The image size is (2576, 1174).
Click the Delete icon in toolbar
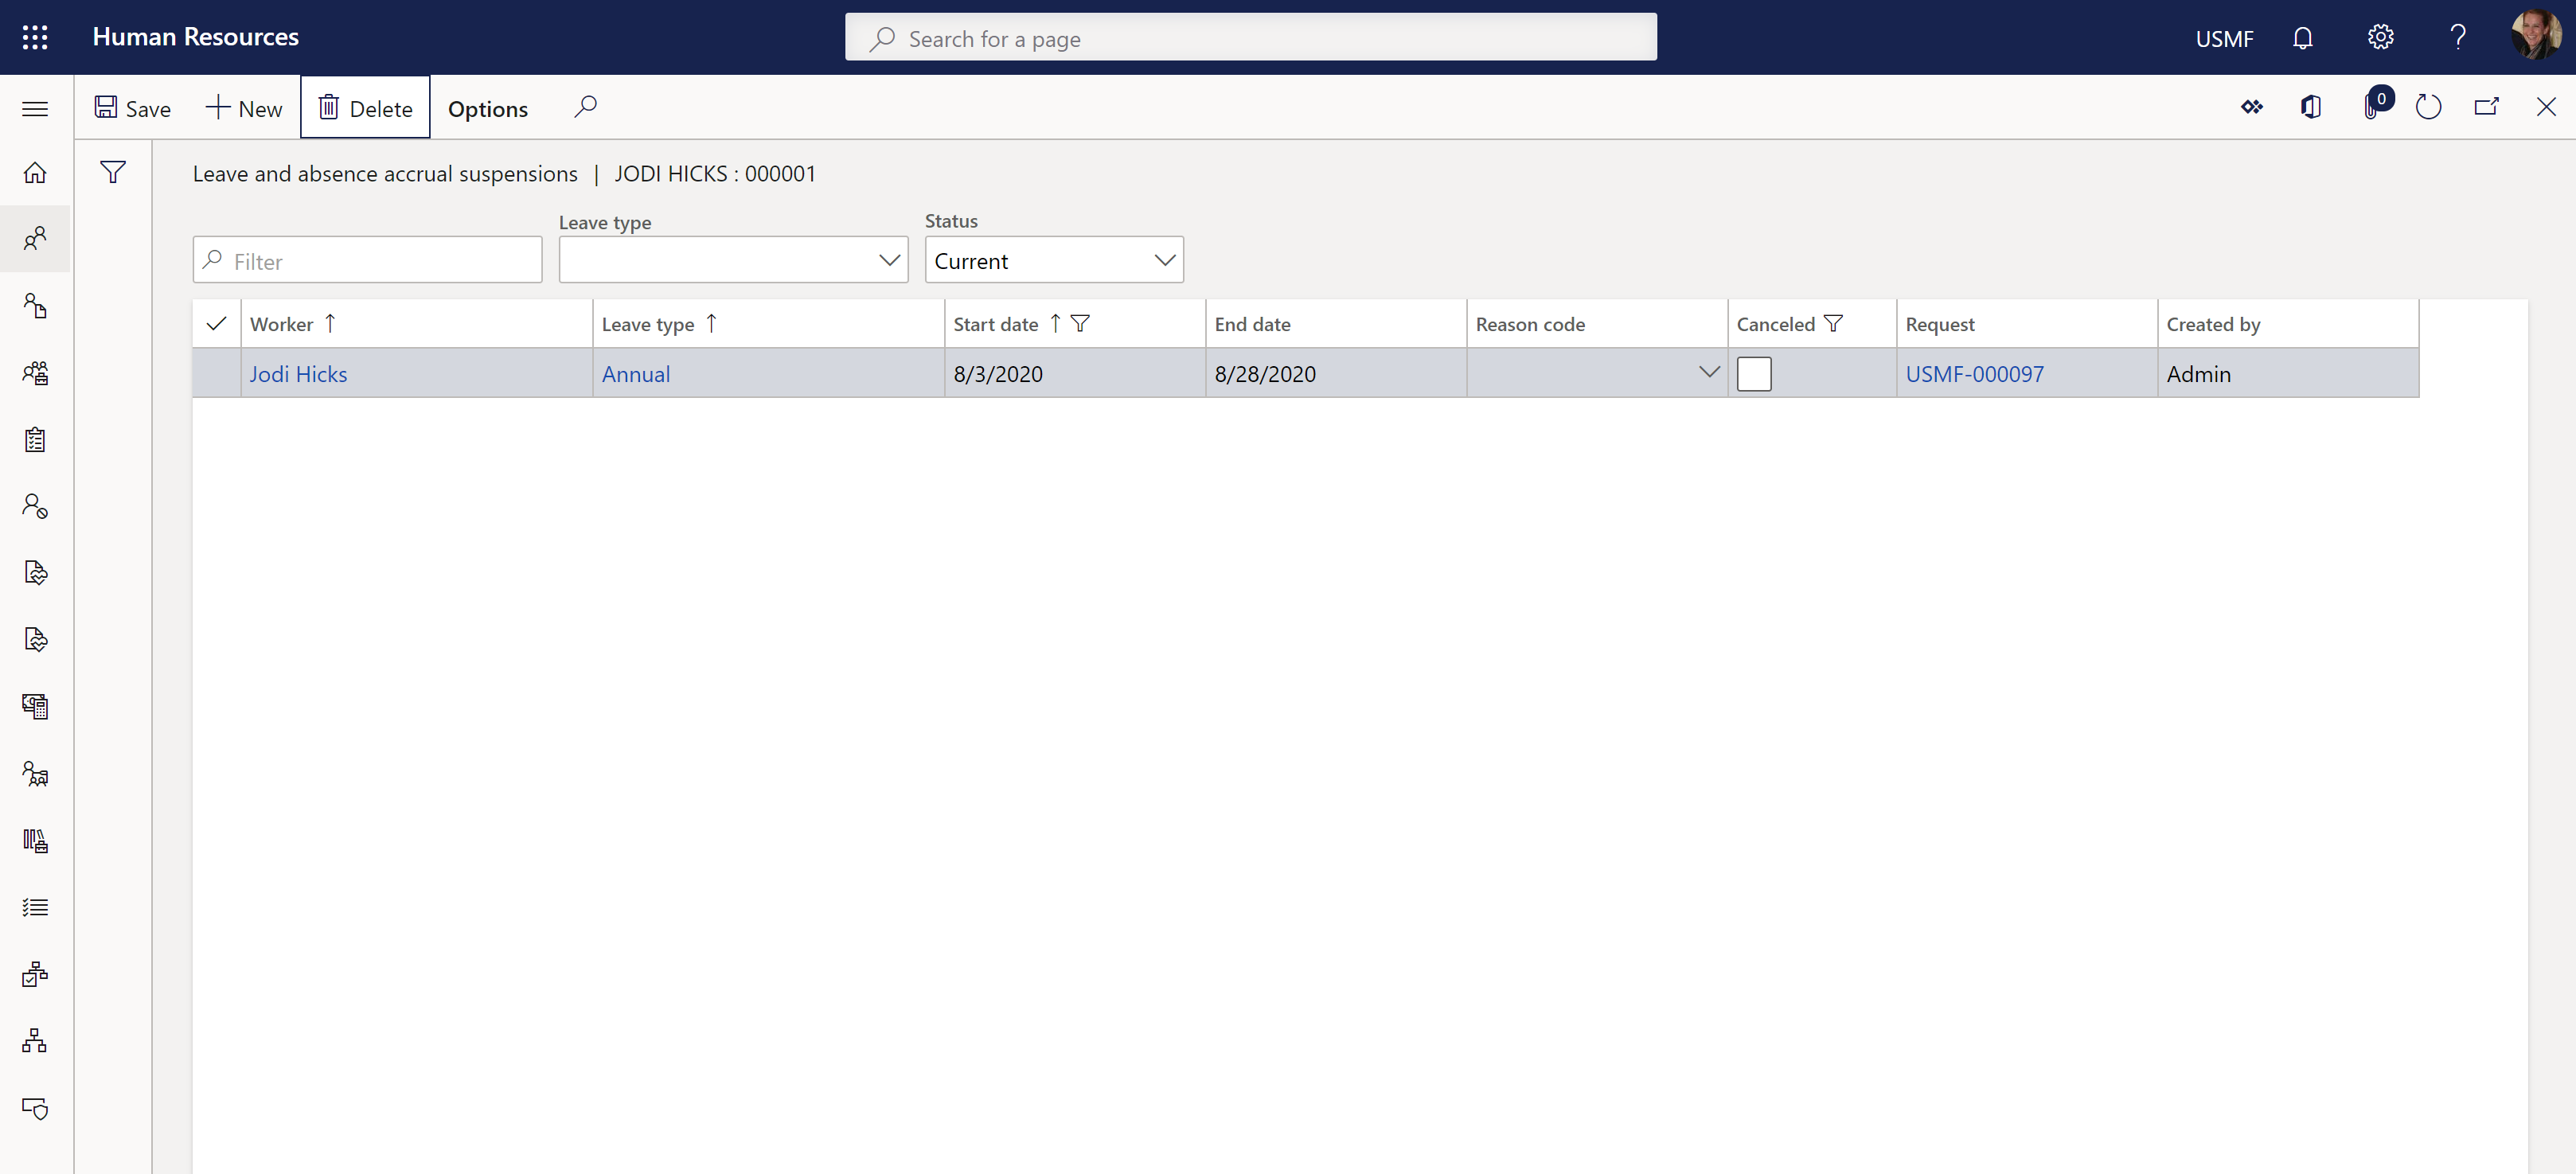coord(366,107)
